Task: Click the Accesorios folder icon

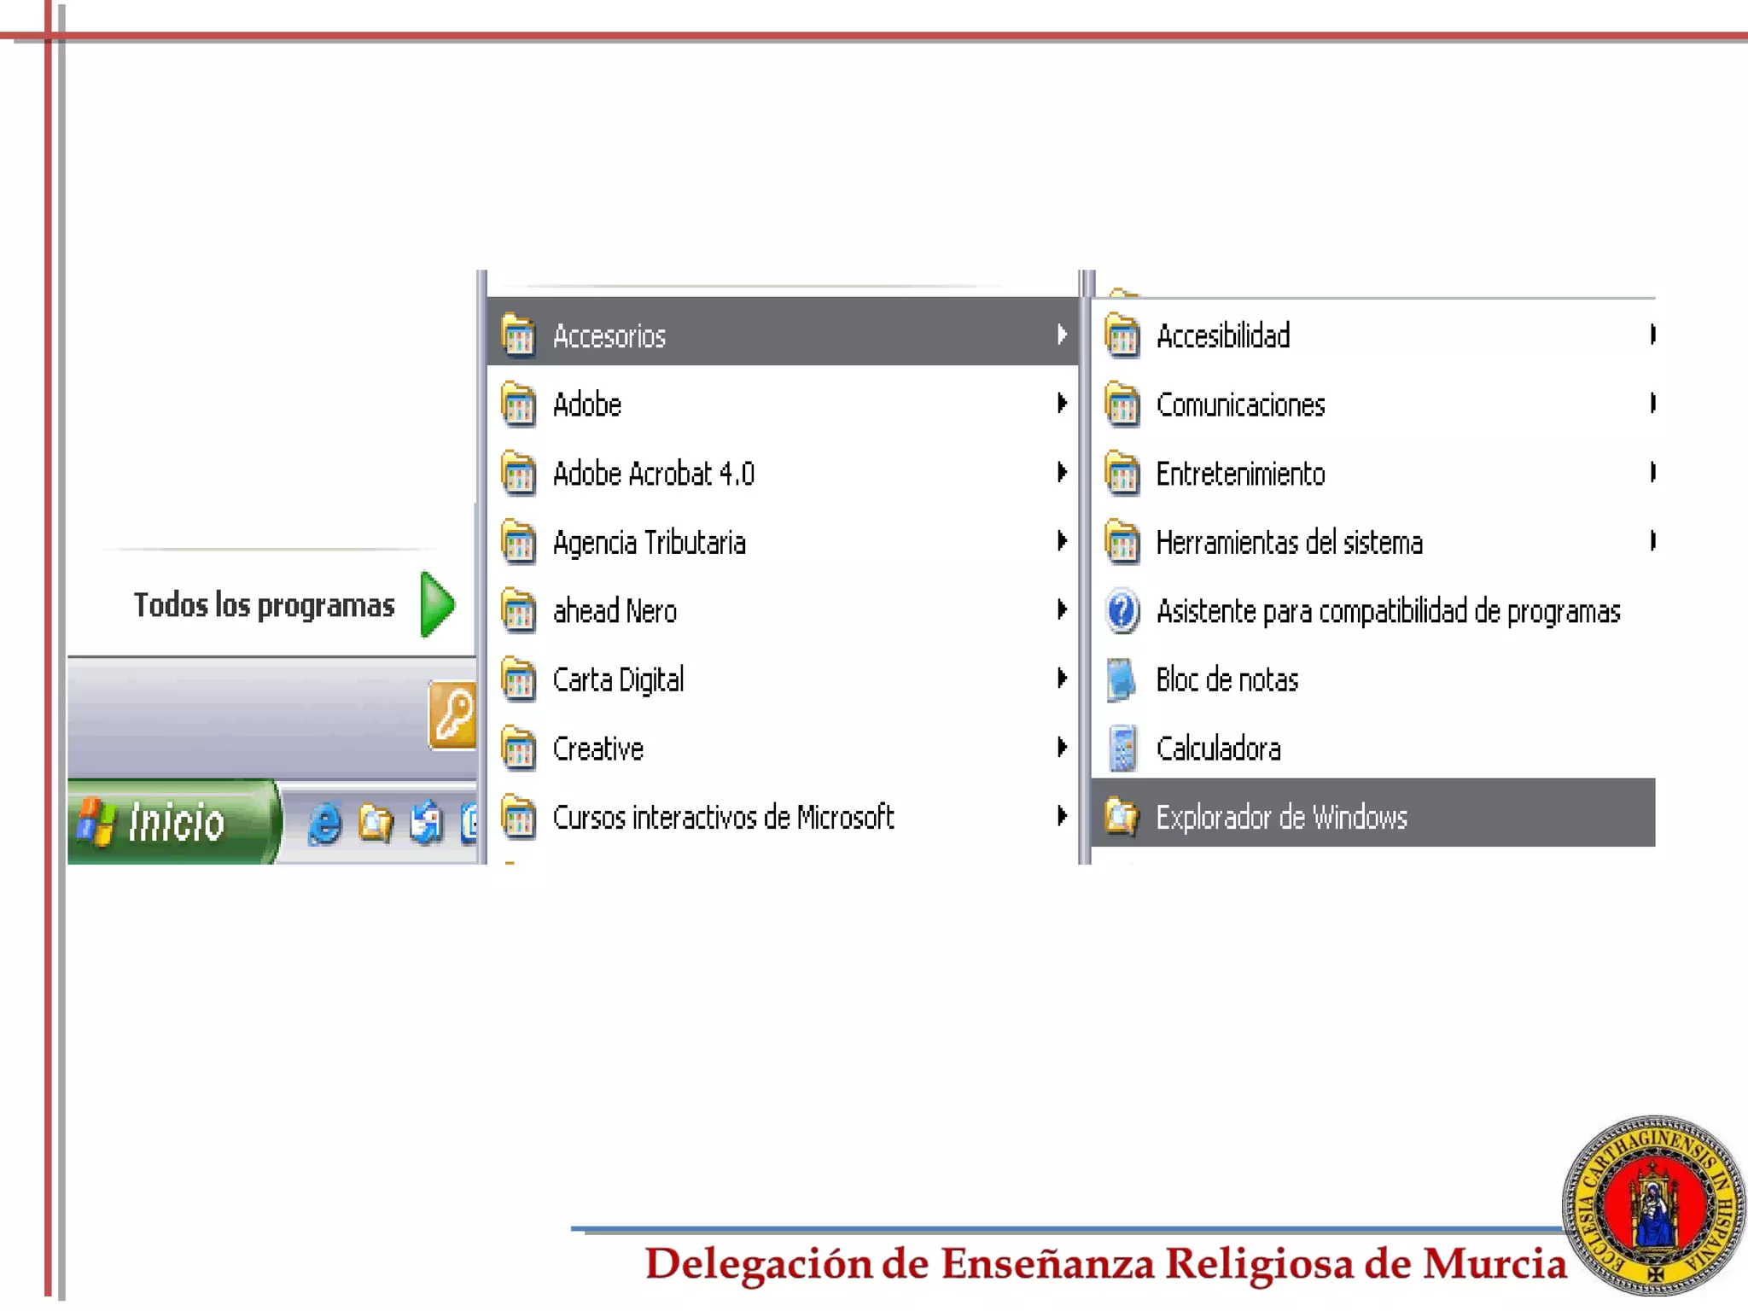Action: [x=519, y=335]
